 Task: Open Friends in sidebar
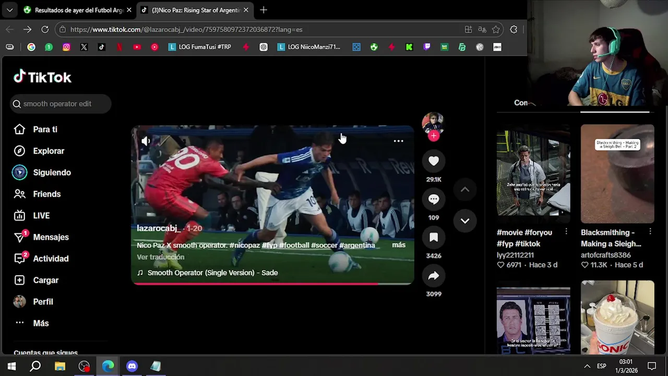[x=37, y=194]
